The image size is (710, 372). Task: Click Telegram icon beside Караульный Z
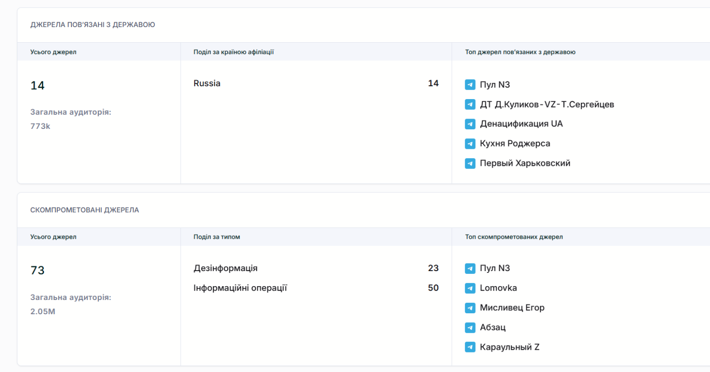coord(470,347)
